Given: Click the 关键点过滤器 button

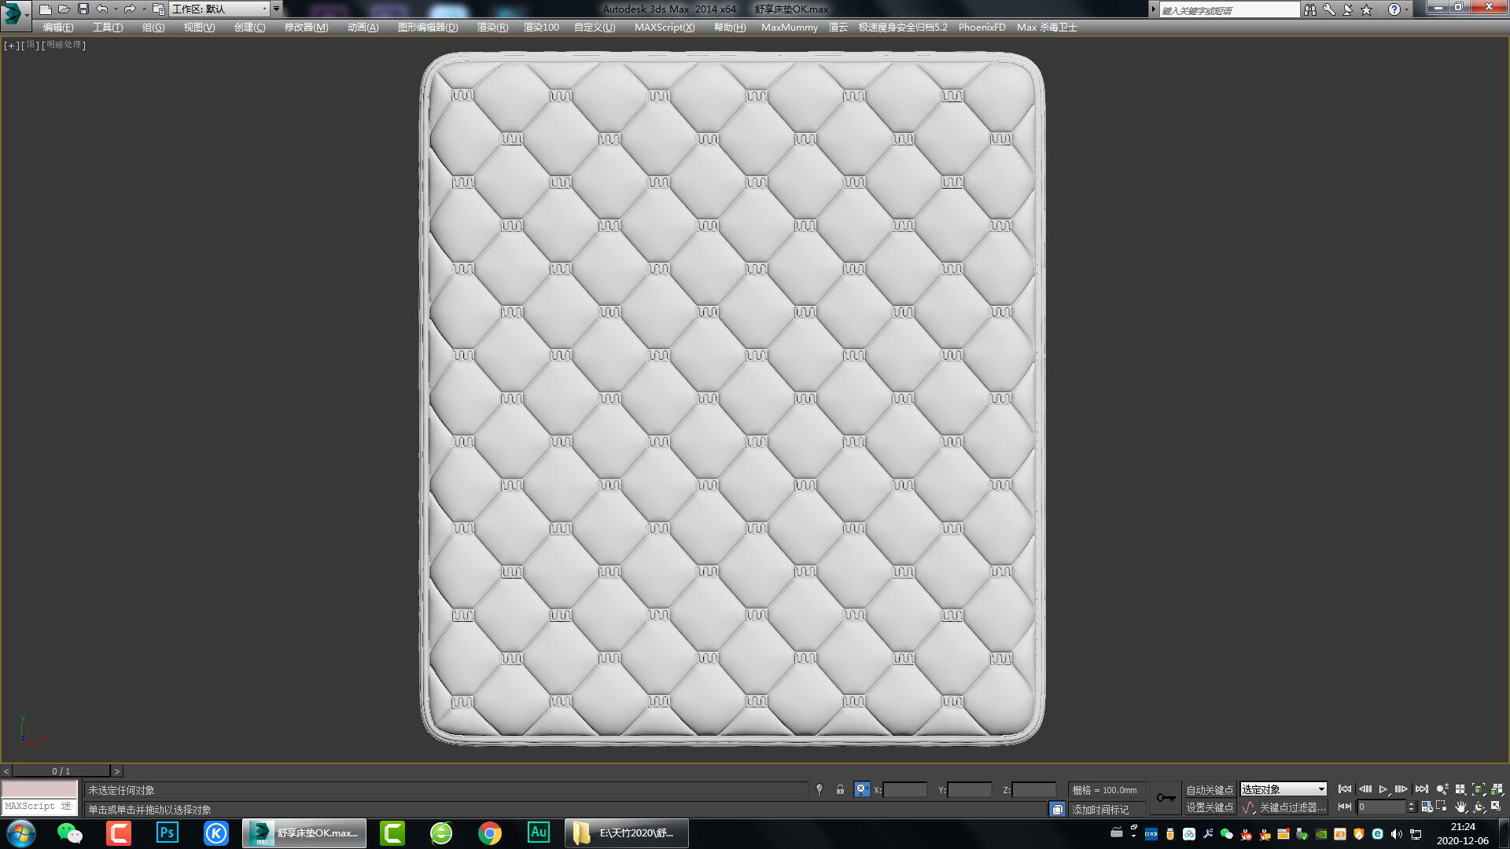Looking at the screenshot, I should 1291,807.
